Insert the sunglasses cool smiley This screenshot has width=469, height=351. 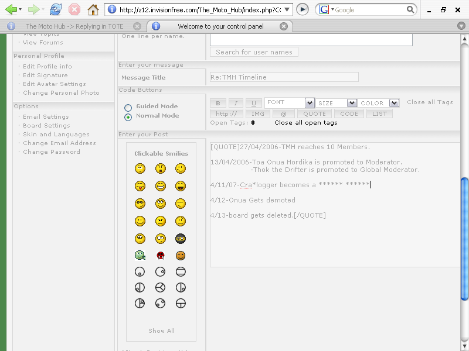140,204
